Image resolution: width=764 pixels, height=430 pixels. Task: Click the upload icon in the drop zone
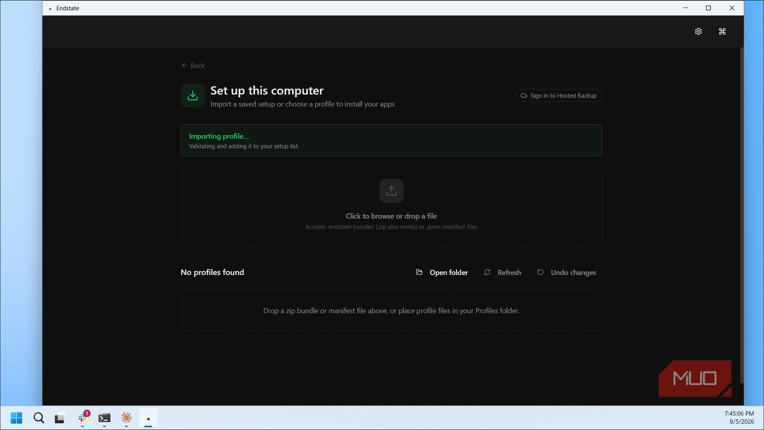(x=391, y=191)
